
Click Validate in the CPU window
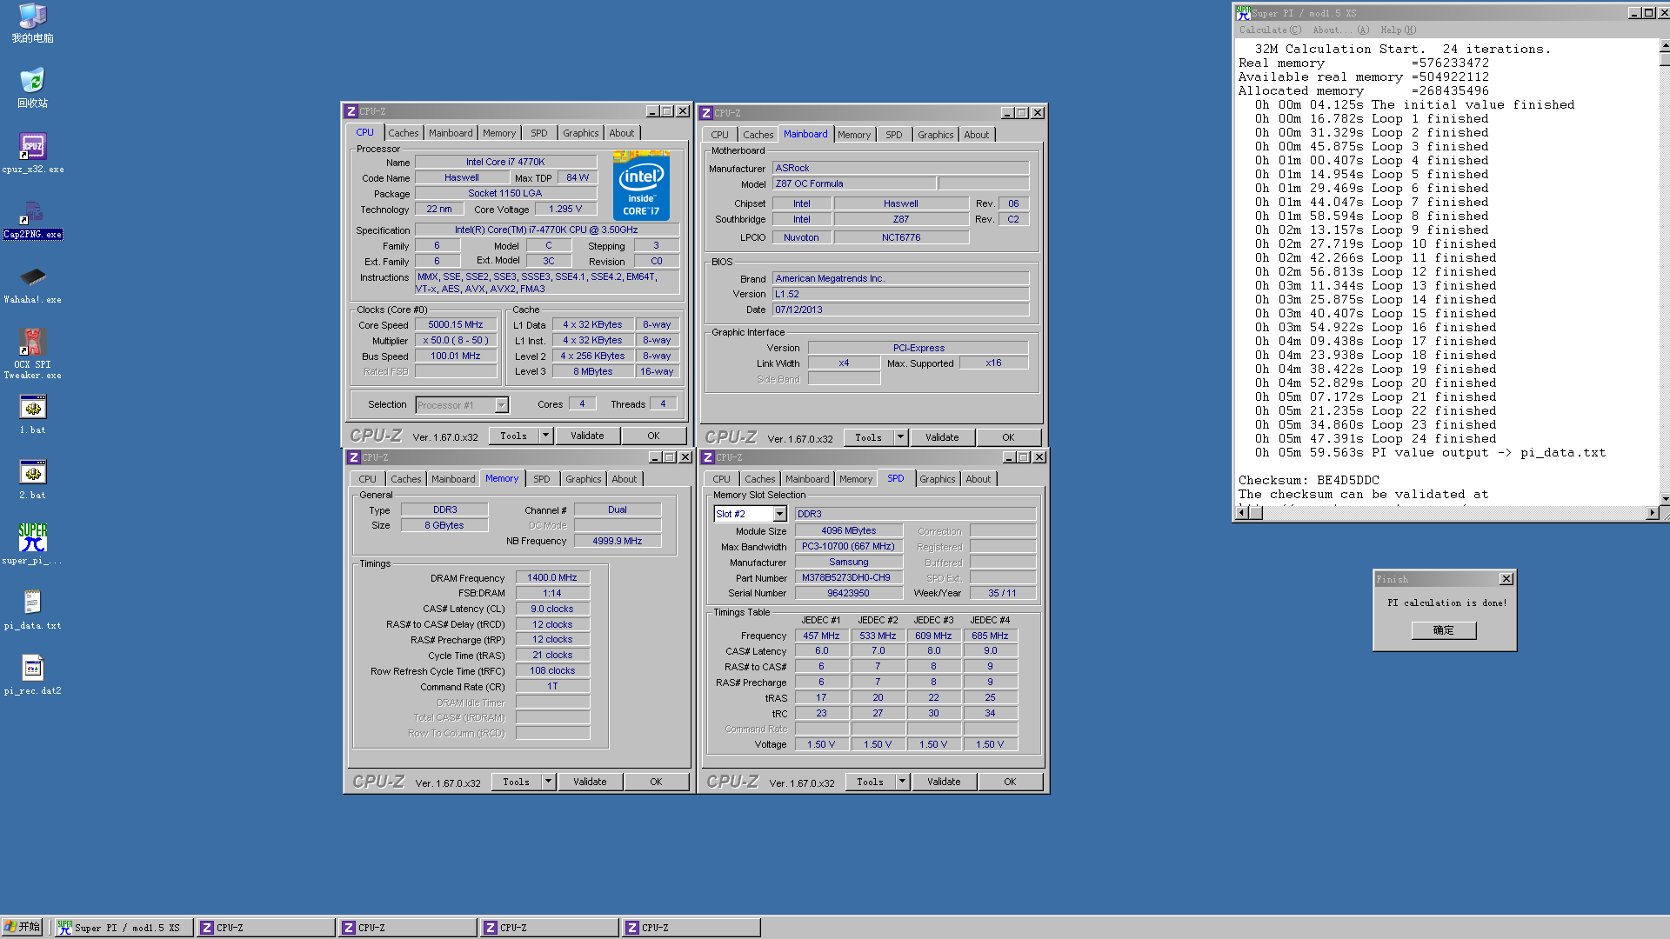[x=587, y=436]
